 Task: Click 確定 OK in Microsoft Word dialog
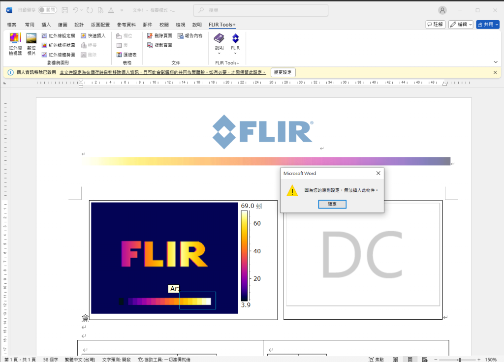tap(332, 204)
